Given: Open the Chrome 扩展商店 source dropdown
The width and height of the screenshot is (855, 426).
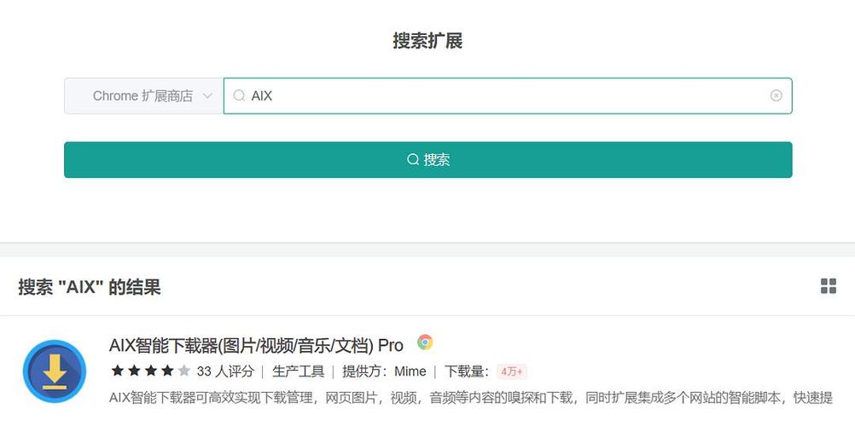Looking at the screenshot, I should click(x=144, y=96).
